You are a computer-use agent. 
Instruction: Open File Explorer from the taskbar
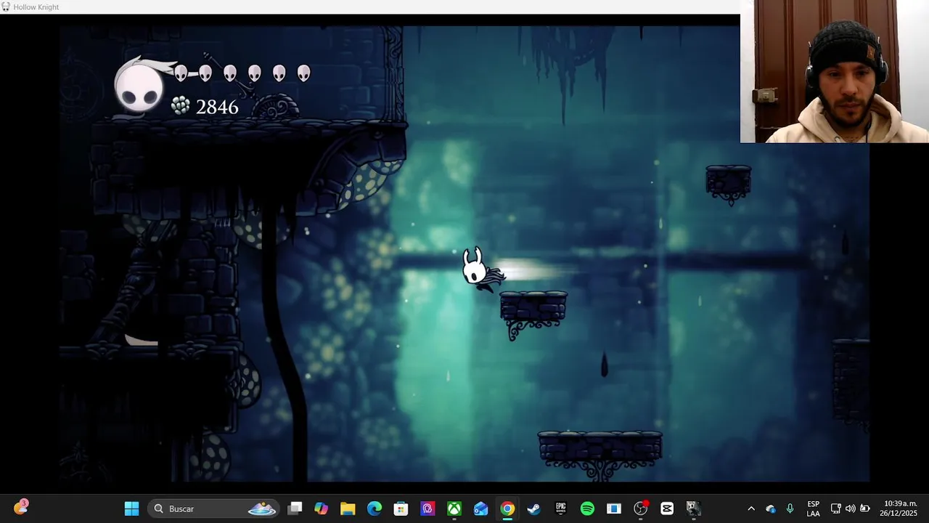point(348,508)
